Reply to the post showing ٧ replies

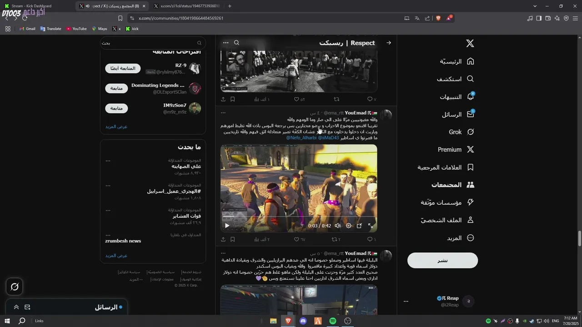pyautogui.click(x=371, y=99)
